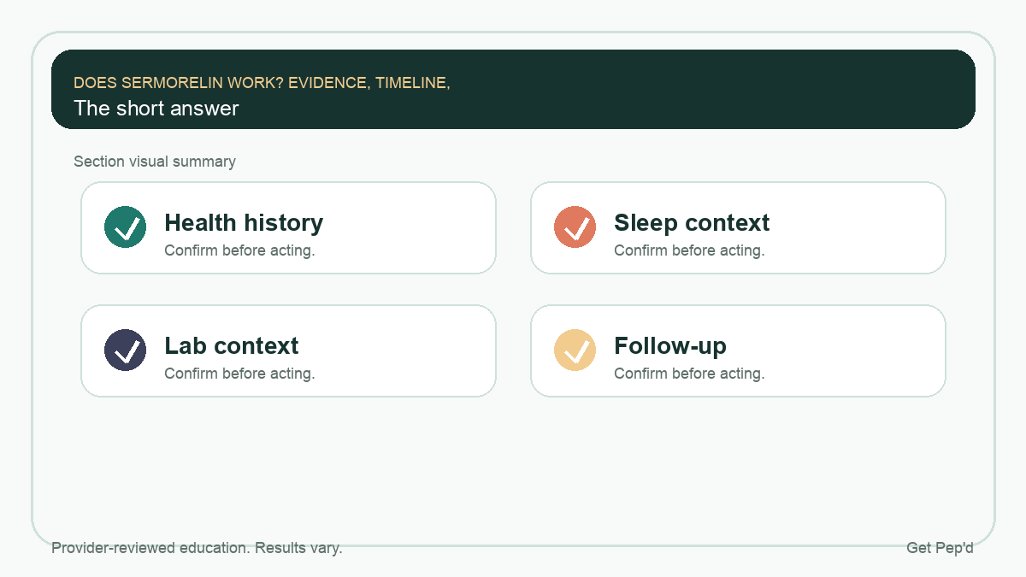Click the navy checkmark icon beside Lab context

126,350
